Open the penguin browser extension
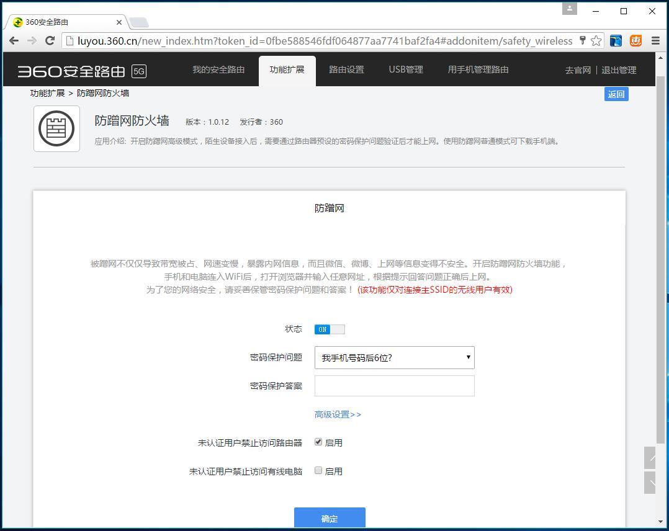Image resolution: width=669 pixels, height=531 pixels. click(x=615, y=40)
